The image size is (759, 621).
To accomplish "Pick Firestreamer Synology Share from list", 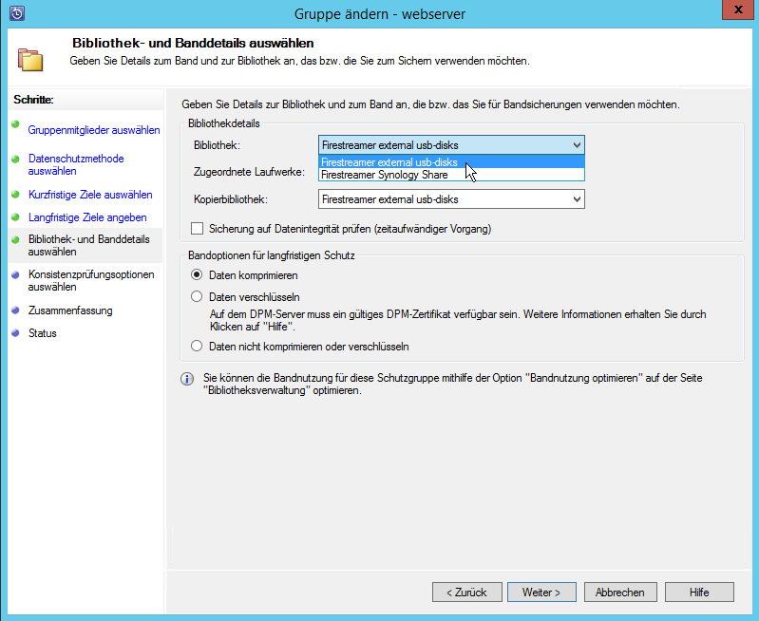I will [384, 175].
